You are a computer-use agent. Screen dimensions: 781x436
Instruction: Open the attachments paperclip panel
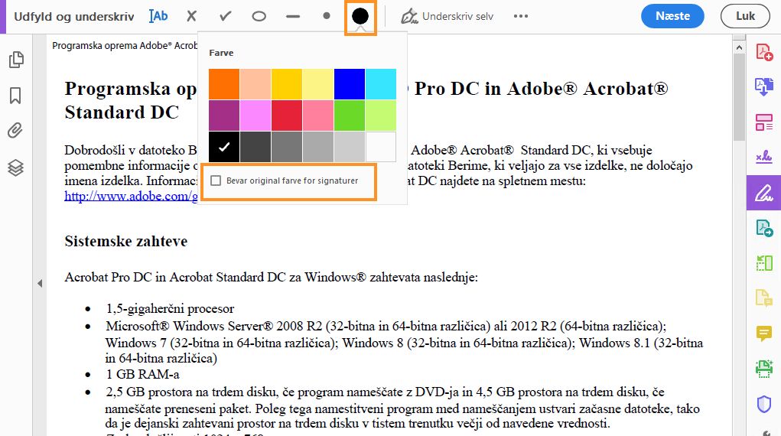(x=15, y=131)
